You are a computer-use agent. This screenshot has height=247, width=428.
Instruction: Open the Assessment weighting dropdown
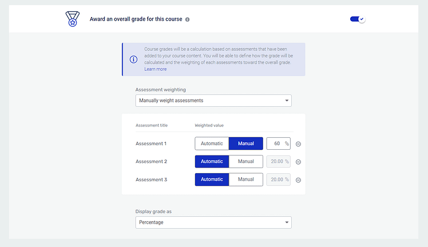(213, 101)
